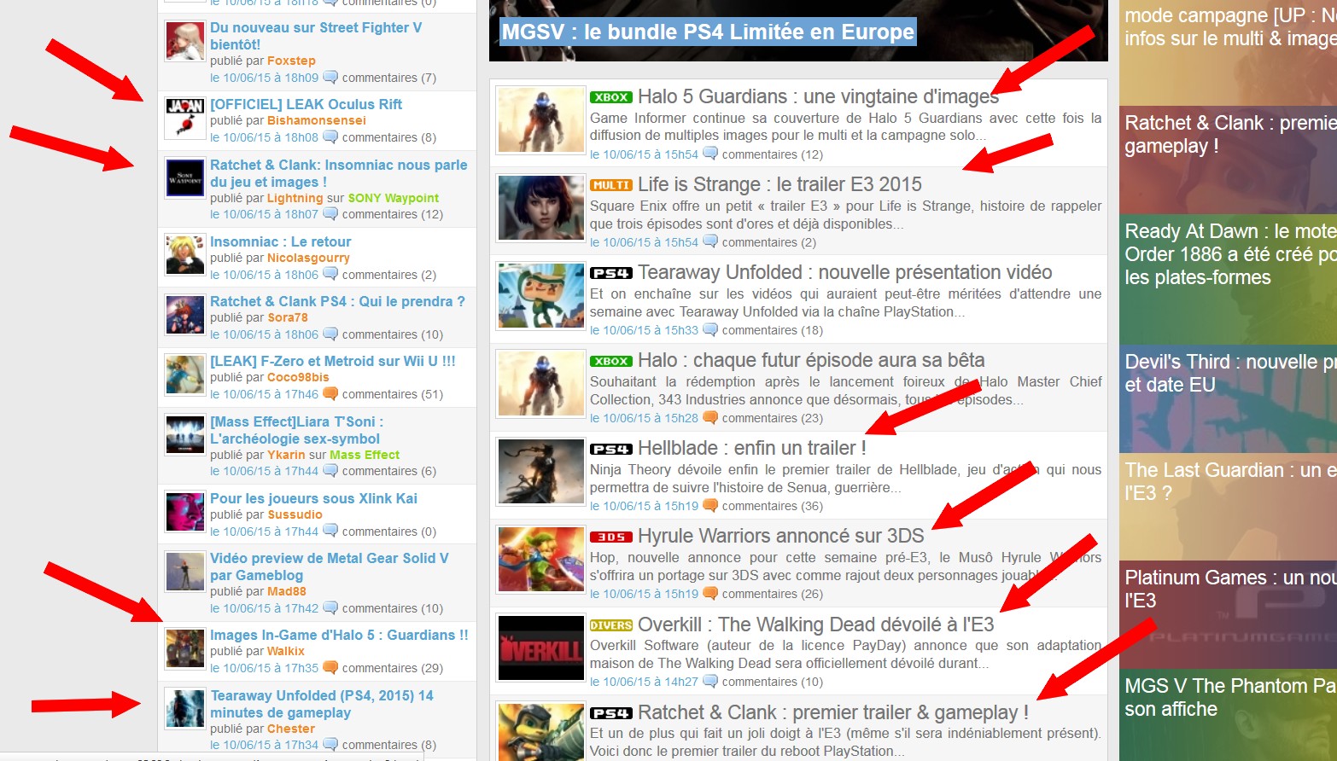Image resolution: width=1337 pixels, height=761 pixels.
Task: Open Life is Strange article thumbnail
Action: click(541, 207)
